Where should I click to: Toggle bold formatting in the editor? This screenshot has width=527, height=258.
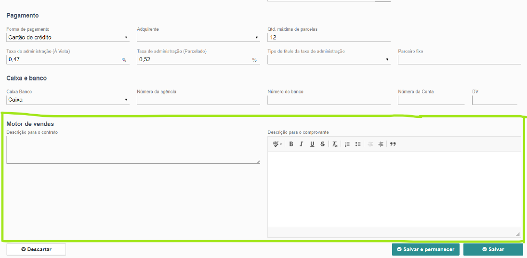pos(291,144)
